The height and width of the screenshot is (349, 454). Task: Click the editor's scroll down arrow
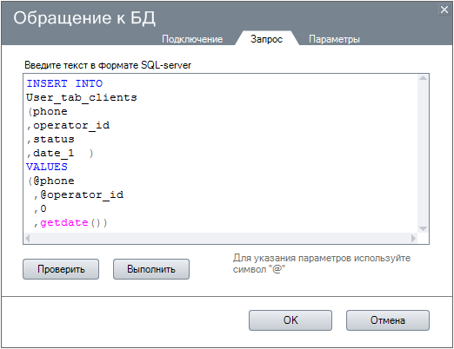point(423,228)
